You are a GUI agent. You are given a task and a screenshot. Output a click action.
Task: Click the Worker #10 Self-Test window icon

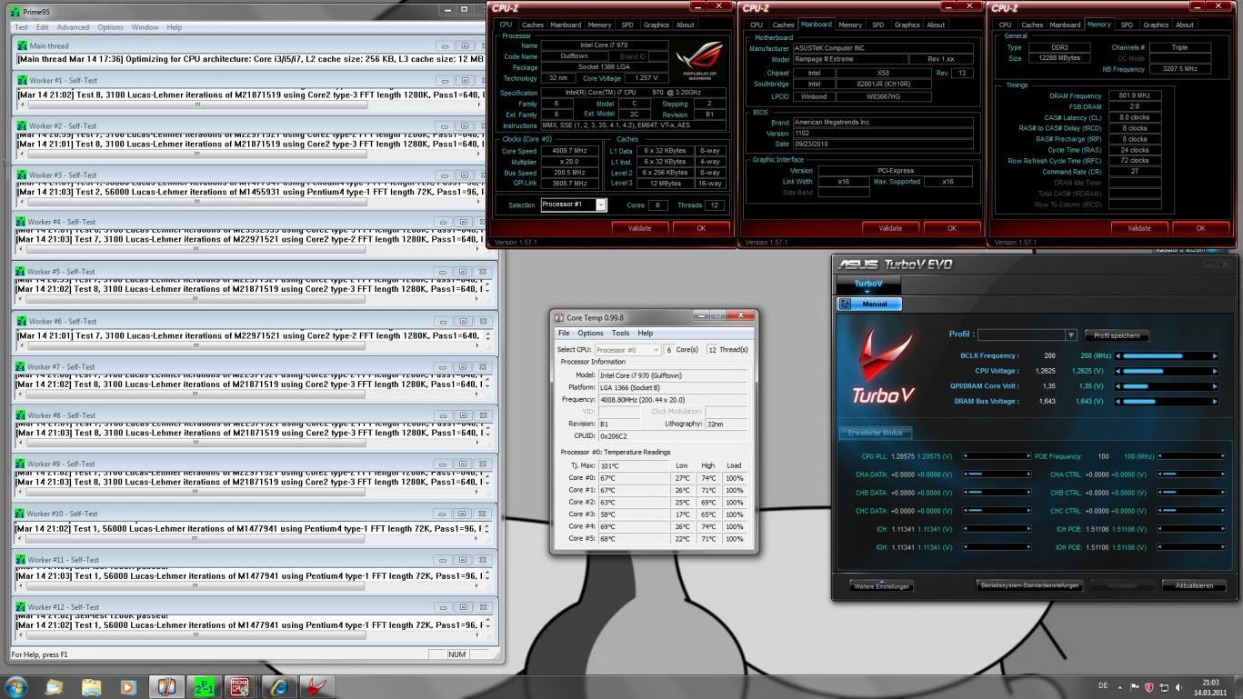click(21, 514)
